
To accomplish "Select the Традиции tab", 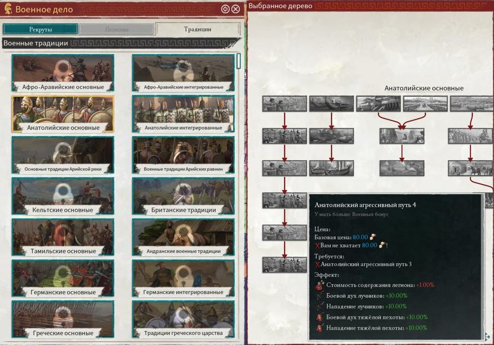I will coord(198,29).
